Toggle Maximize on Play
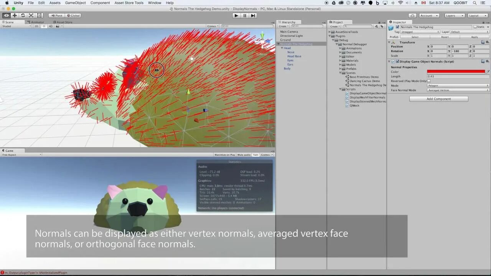Screen dimensions: 491x276 [x=225, y=155]
